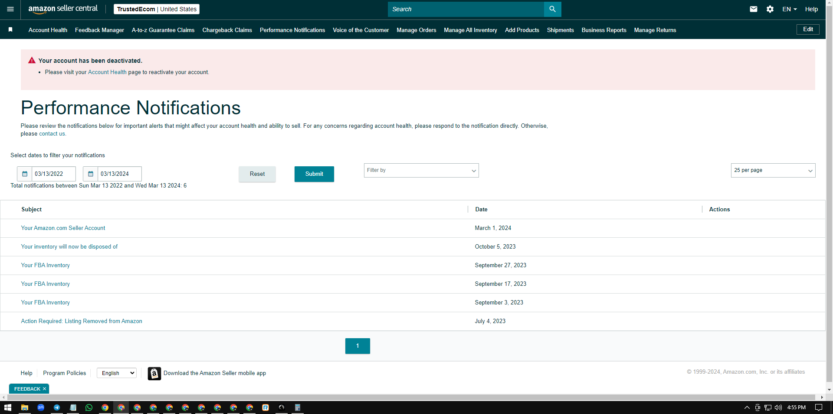The image size is (833, 414).
Task: Open the hamburger navigation menu
Action: pos(10,9)
